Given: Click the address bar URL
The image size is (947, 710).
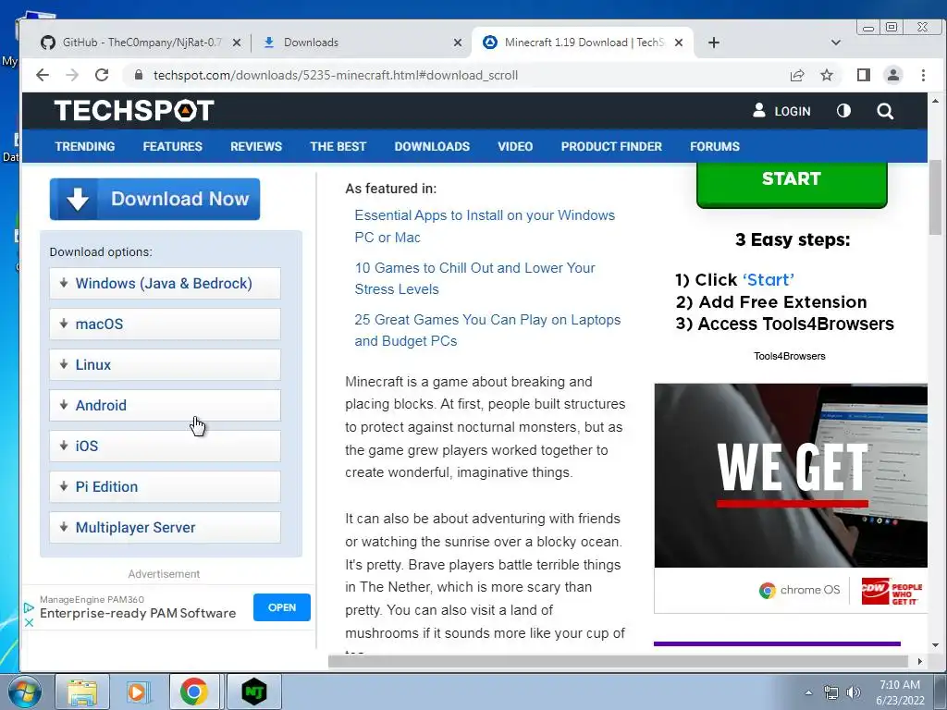Looking at the screenshot, I should tap(335, 76).
